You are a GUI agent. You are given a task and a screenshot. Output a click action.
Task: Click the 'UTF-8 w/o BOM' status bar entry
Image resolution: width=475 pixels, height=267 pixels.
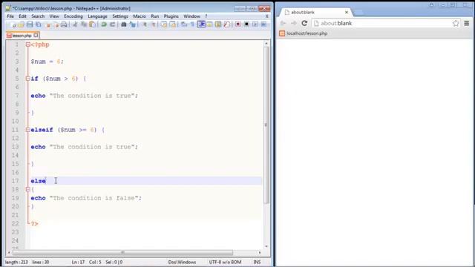tap(225, 262)
